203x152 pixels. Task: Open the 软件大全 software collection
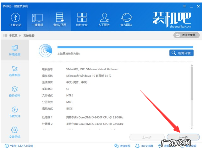(x=82, y=20)
